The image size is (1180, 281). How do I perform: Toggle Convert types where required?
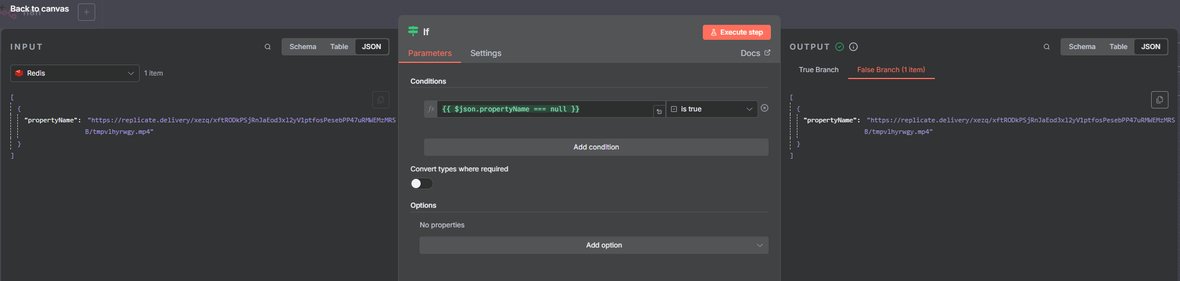pyautogui.click(x=422, y=183)
